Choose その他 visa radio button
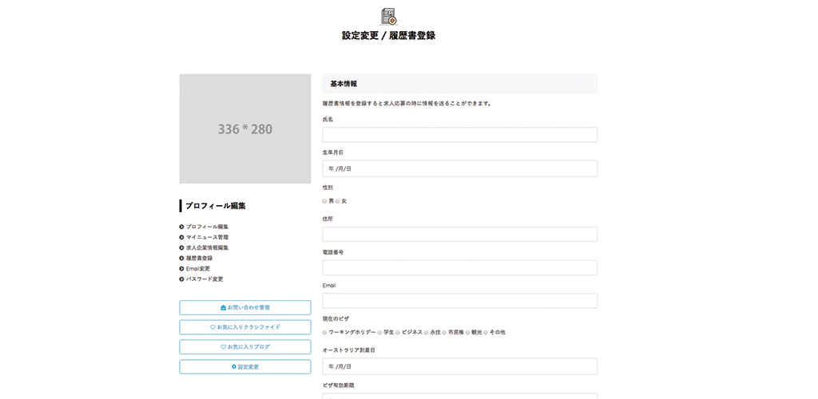 point(486,332)
